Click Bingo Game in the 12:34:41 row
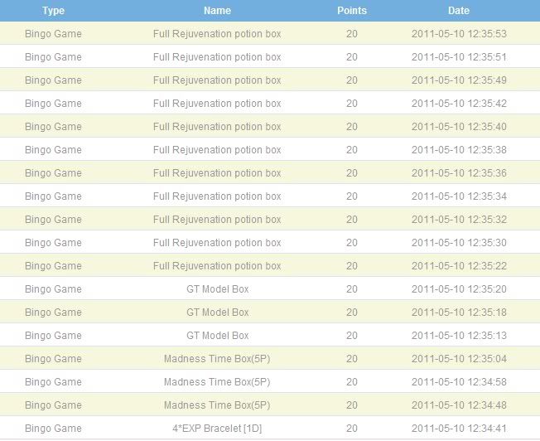The width and height of the screenshot is (540, 441). (53, 429)
